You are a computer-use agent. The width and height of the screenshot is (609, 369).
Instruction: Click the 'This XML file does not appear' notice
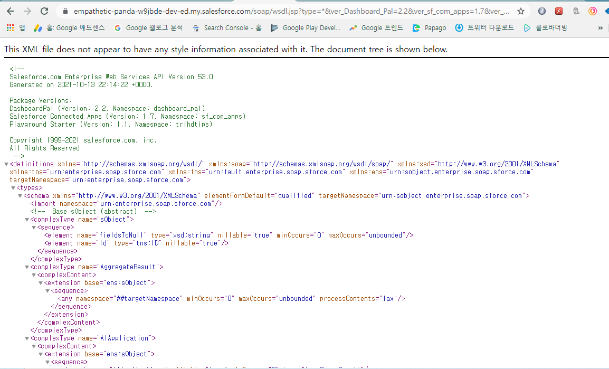226,49
